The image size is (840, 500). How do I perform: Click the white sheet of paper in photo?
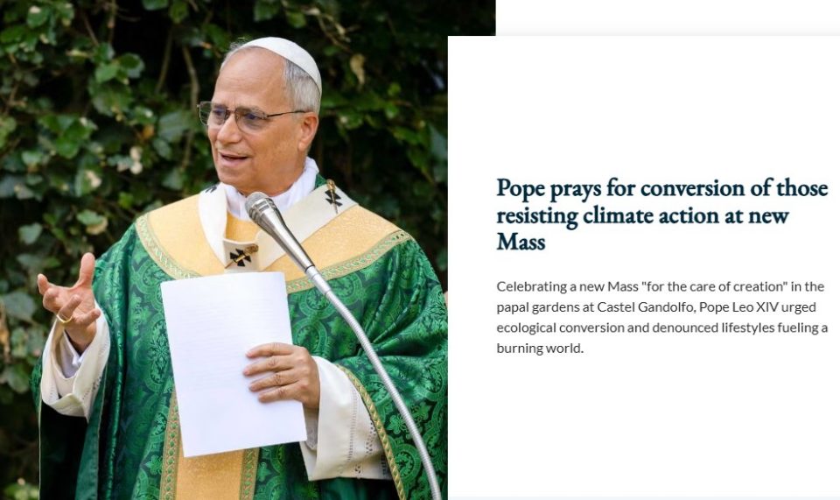click(x=232, y=364)
